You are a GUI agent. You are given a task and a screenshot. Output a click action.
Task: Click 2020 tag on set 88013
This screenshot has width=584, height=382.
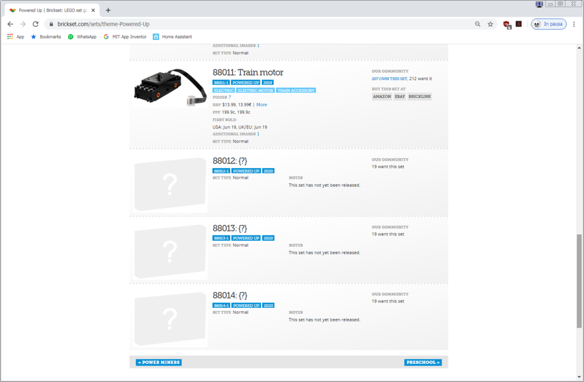pos(268,238)
